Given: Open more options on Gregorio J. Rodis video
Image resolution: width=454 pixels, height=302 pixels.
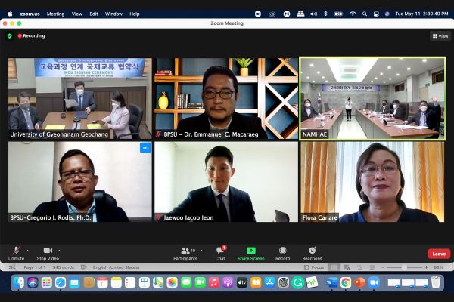Looking at the screenshot, I should (145, 148).
